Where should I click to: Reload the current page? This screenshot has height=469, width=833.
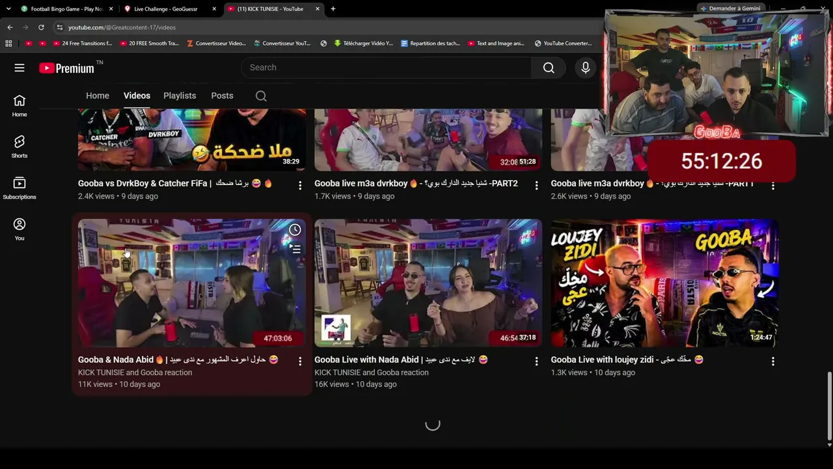click(41, 27)
